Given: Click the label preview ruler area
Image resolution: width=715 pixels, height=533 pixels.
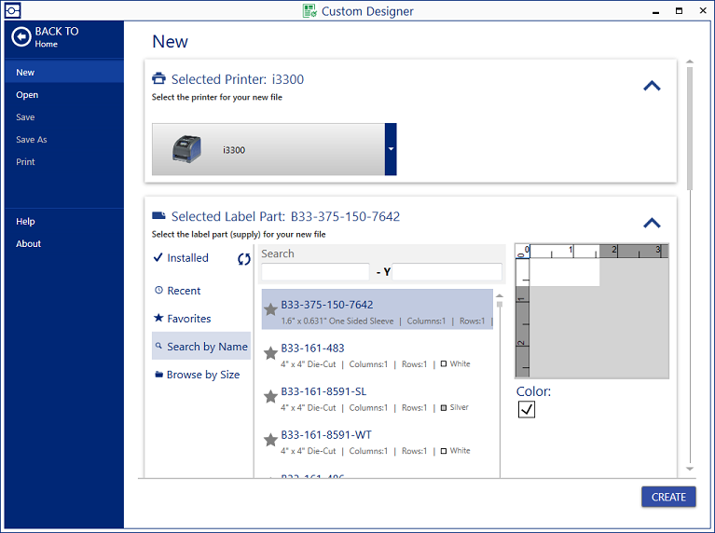Looking at the screenshot, I should [x=592, y=311].
